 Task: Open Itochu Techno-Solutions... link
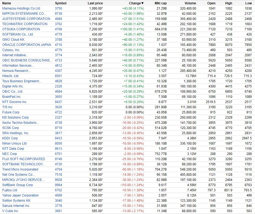(21, 122)
